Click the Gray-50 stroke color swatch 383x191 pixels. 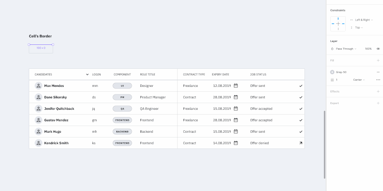point(332,72)
